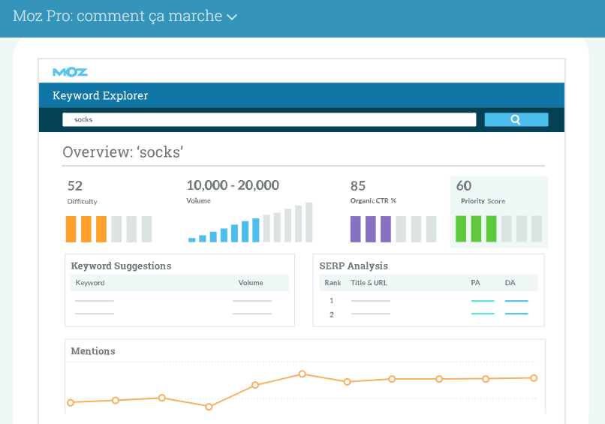Viewport: 605px width, 424px height.
Task: Click the "DA" column header
Action: [510, 283]
